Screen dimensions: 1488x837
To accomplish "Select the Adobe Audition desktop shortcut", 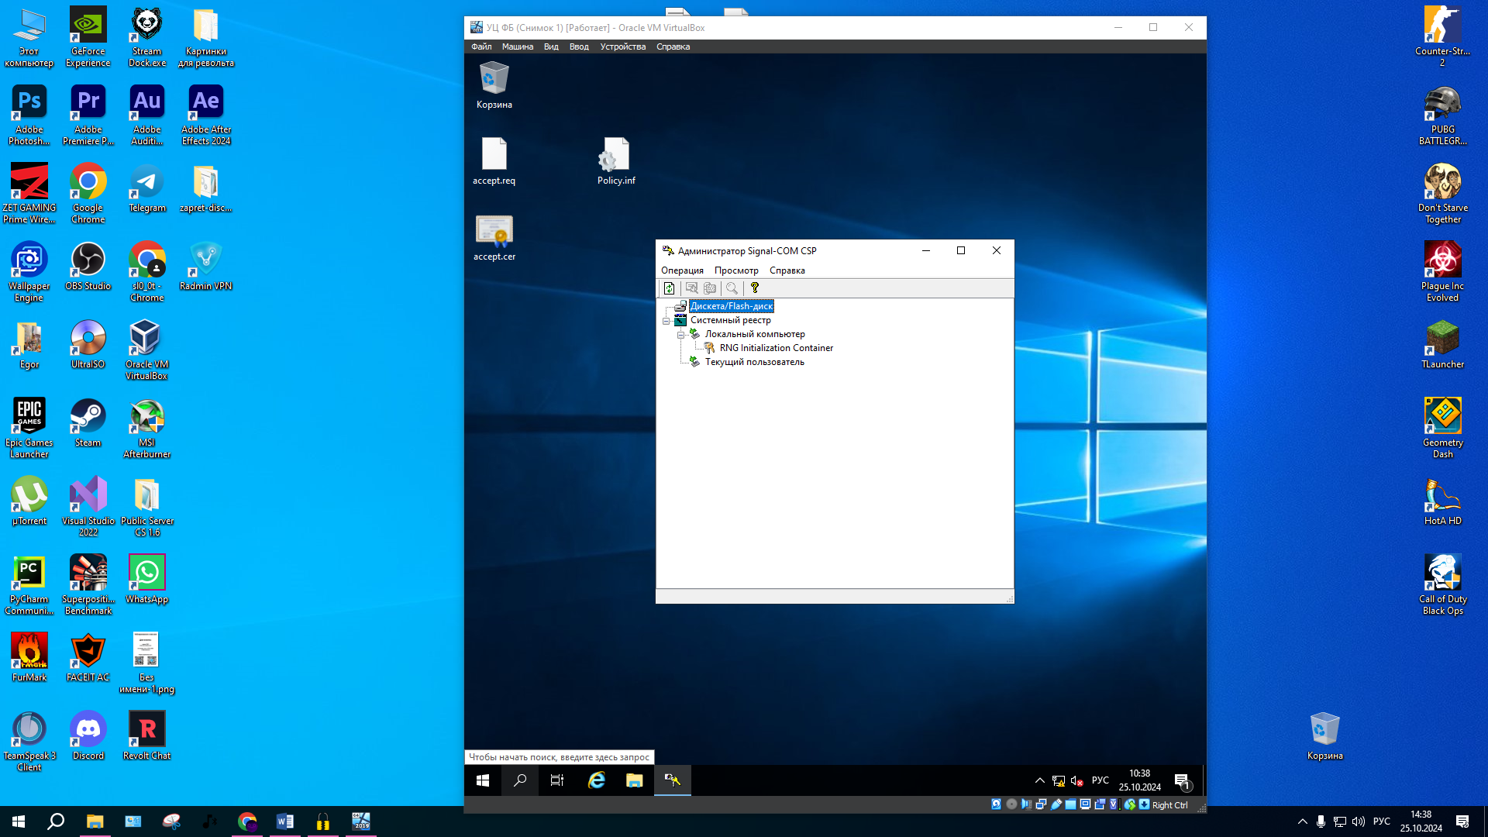I will [147, 115].
